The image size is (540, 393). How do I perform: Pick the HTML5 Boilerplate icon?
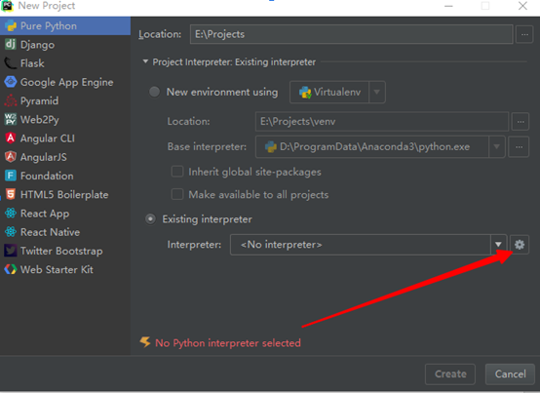(x=11, y=194)
